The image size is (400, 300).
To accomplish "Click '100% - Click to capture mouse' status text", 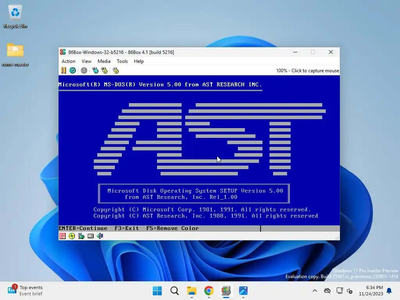I will pyautogui.click(x=308, y=71).
